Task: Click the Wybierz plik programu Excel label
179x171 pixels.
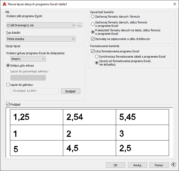Action: click(x=24, y=16)
